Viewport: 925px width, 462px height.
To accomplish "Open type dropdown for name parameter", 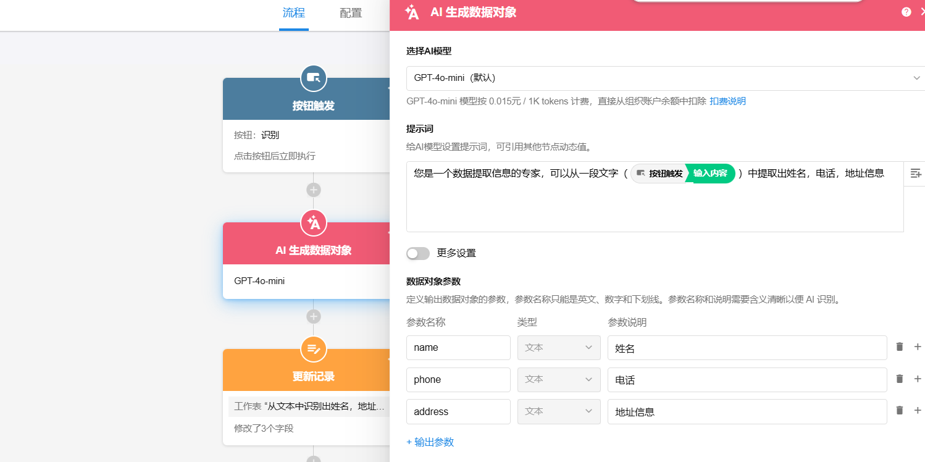I will coord(559,348).
